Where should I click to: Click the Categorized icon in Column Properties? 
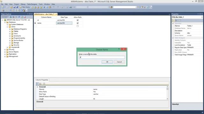[x=37, y=84]
